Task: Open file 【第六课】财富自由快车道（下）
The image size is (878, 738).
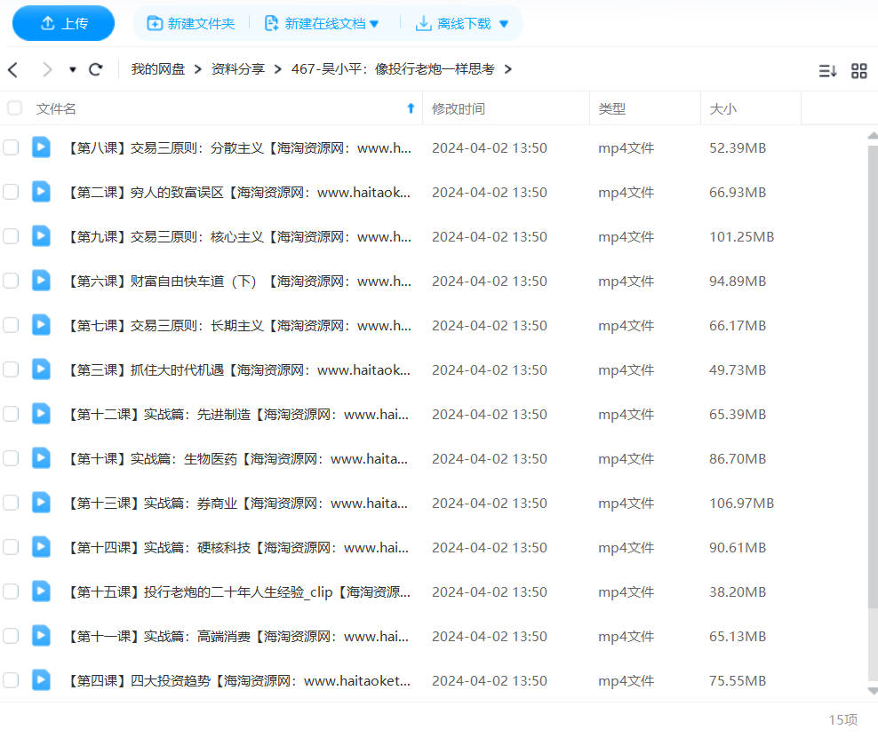Action: coord(238,281)
